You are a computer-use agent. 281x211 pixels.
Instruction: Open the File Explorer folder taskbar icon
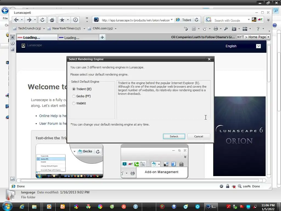click(x=34, y=207)
